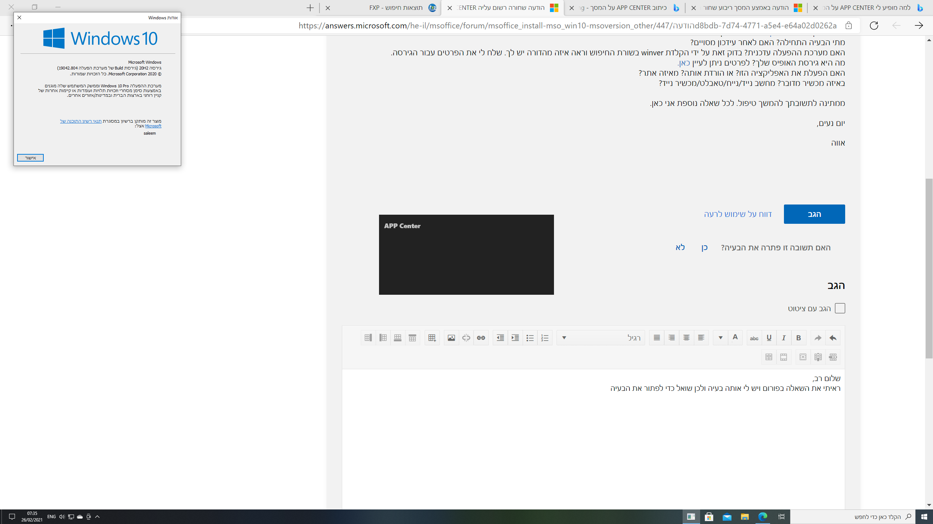
Task: Show hidden system tray icons
Action: click(x=97, y=517)
